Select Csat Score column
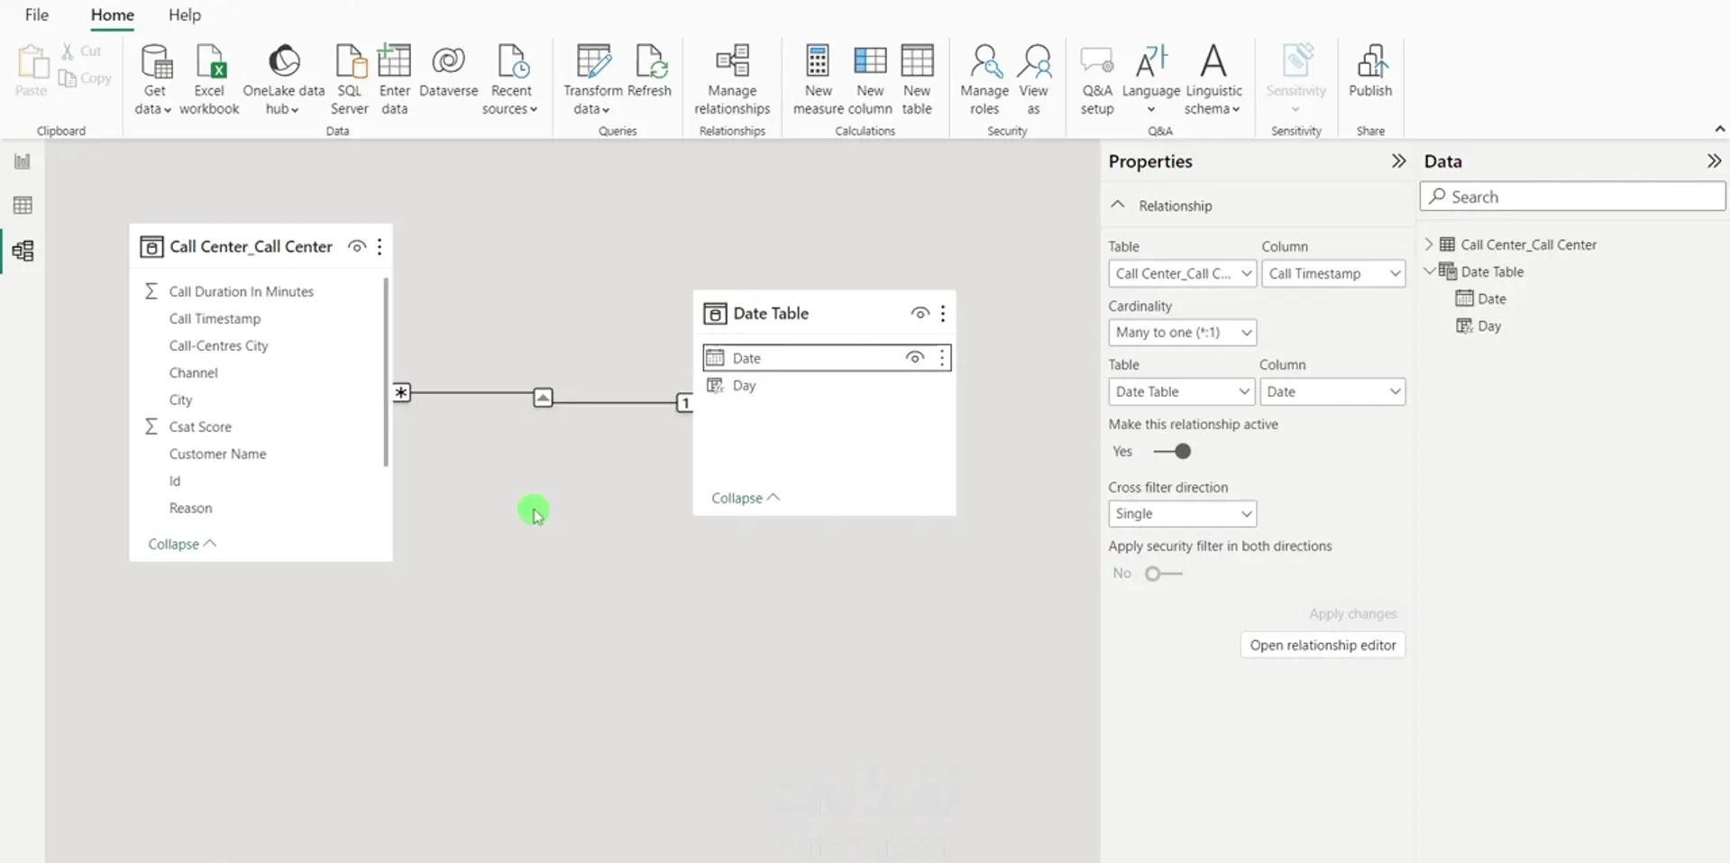This screenshot has height=863, width=1730. [200, 427]
